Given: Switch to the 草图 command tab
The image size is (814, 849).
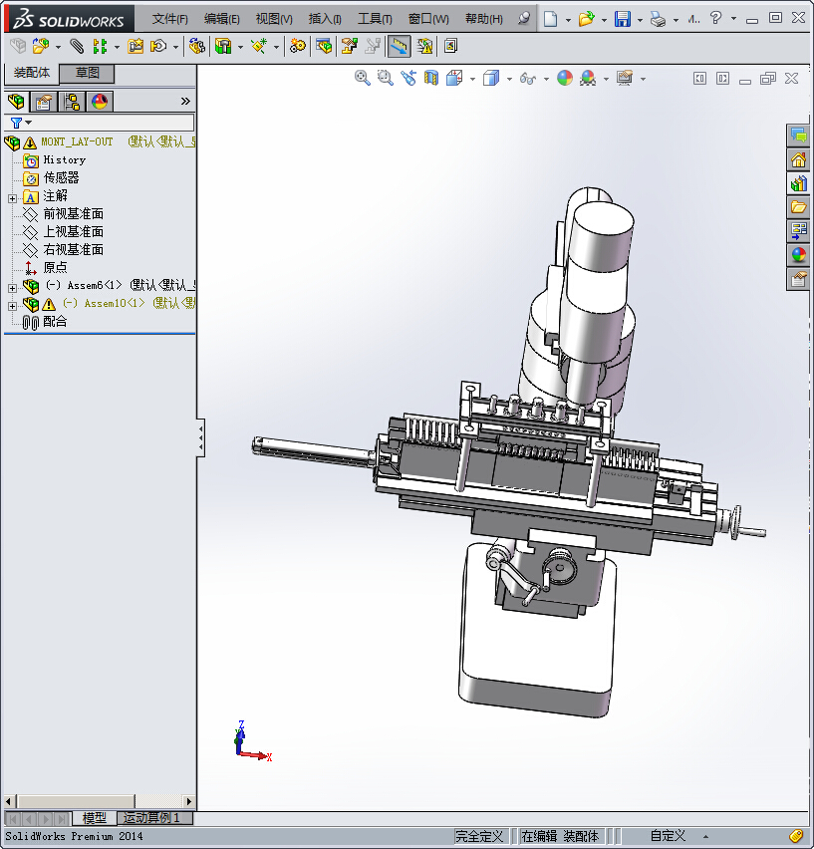Looking at the screenshot, I should click(88, 73).
